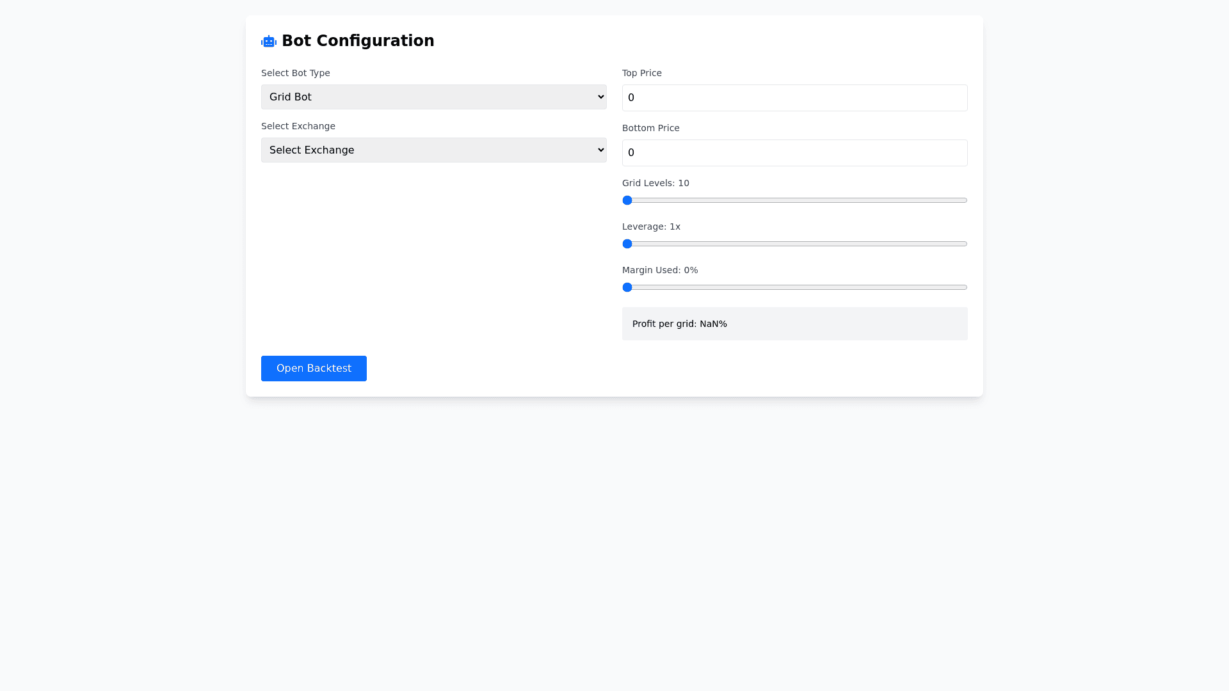This screenshot has width=1229, height=691.
Task: Click the Leverage slider handle
Action: tap(627, 244)
